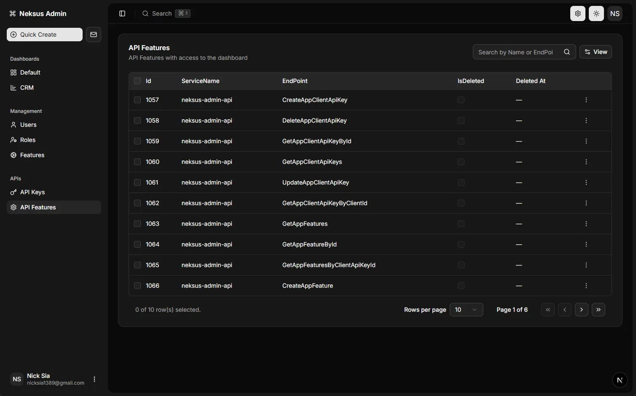Toggle the sidebar panel icon
The height and width of the screenshot is (396, 636).
pyautogui.click(x=122, y=13)
